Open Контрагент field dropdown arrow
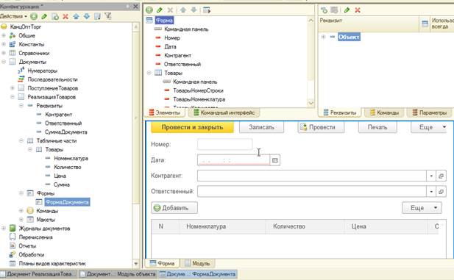Viewport: 454px width, 280px height. click(431, 176)
